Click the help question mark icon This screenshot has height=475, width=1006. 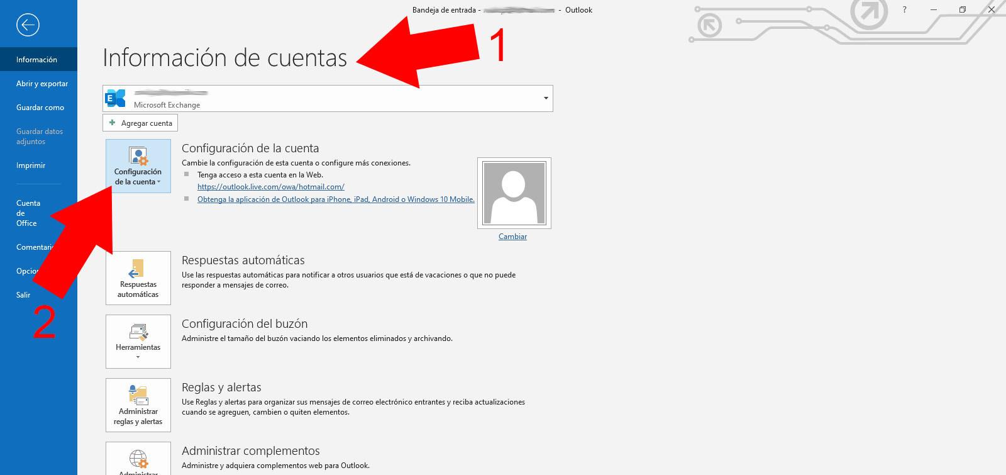click(905, 9)
